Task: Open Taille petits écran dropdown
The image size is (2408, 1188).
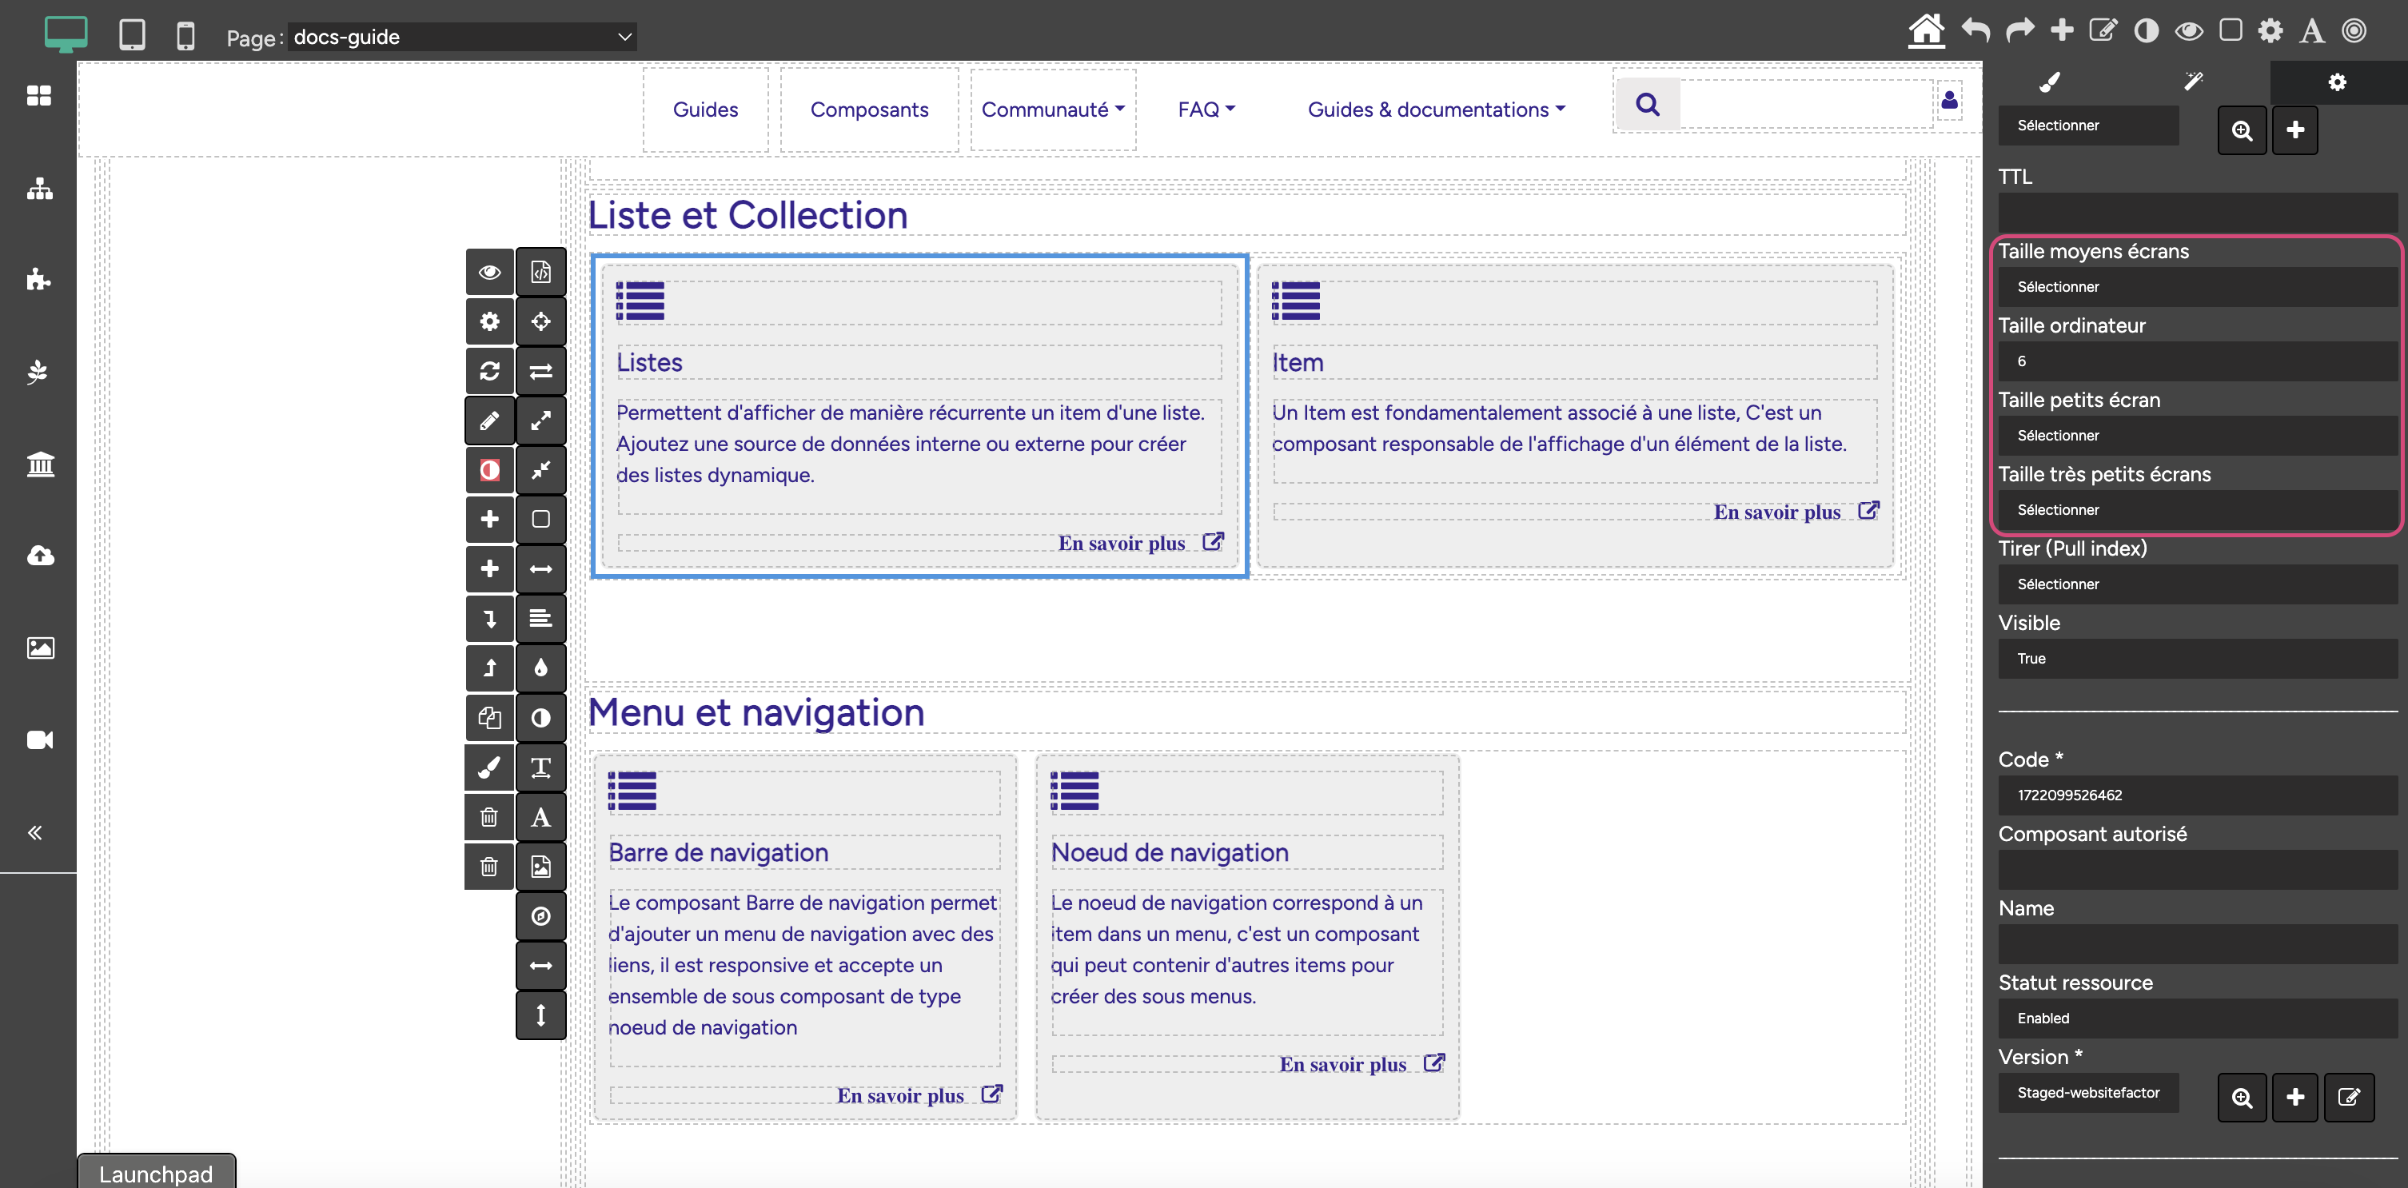Action: click(x=2198, y=436)
